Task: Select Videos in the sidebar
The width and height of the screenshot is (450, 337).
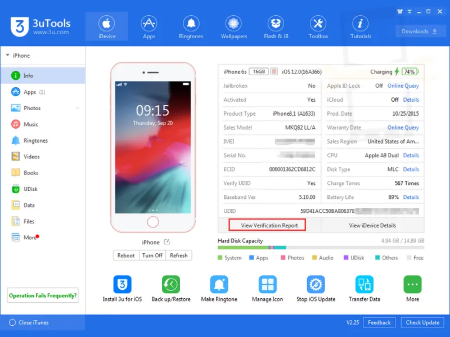Action: click(x=43, y=157)
